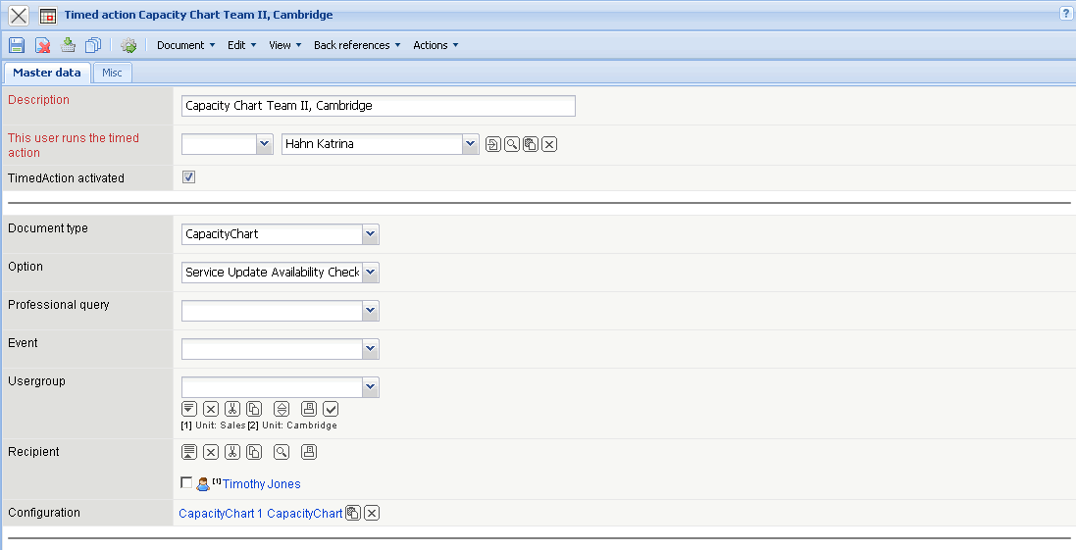Click the delete document icon with red X

click(x=43, y=45)
